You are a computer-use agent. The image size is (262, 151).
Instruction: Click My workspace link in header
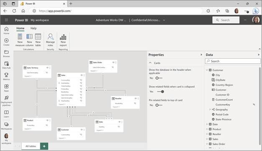(x=40, y=20)
